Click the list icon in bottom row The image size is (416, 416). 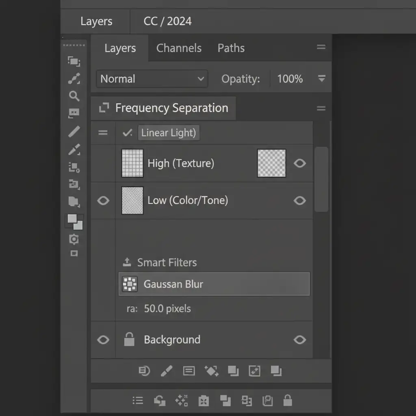click(138, 401)
